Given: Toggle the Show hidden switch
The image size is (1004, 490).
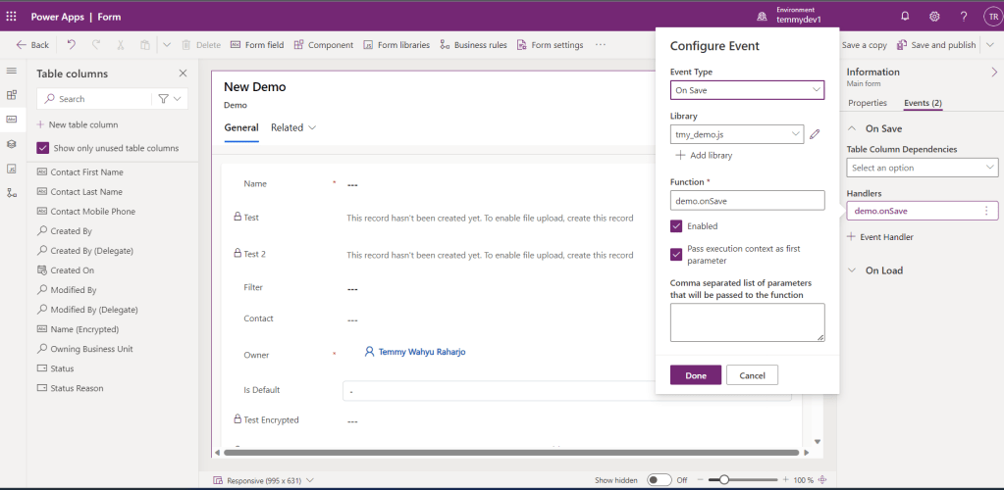Looking at the screenshot, I should [660, 480].
